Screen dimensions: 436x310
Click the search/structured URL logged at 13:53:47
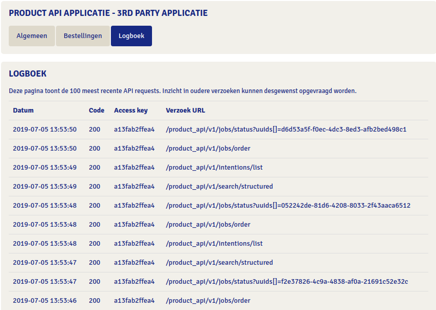coord(219,263)
